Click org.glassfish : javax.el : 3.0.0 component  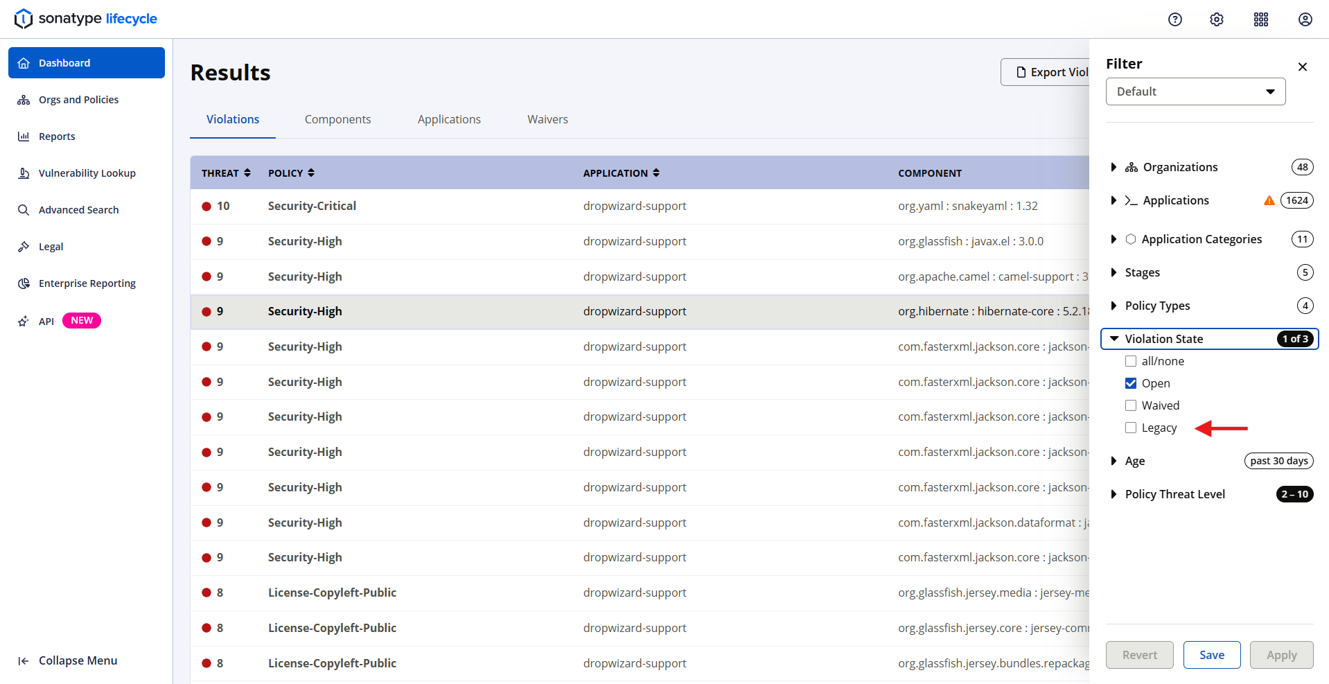pyautogui.click(x=971, y=241)
